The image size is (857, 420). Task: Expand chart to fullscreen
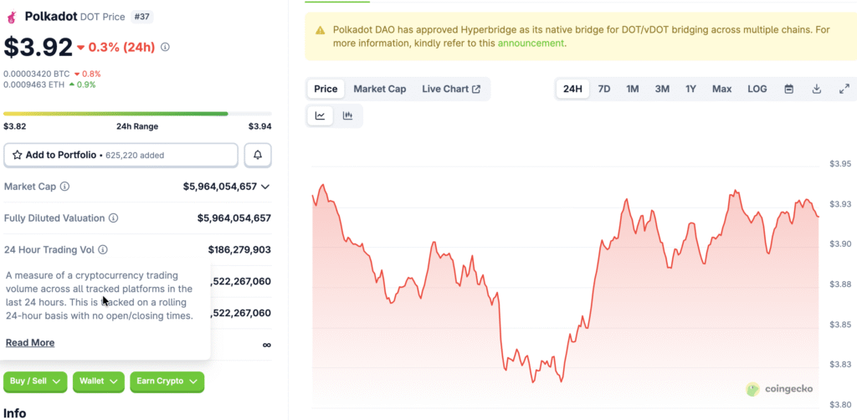click(844, 89)
